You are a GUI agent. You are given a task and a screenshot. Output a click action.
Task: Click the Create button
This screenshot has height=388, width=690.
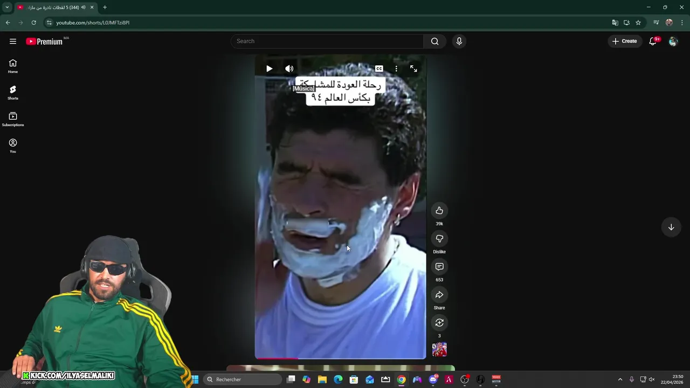[624, 41]
